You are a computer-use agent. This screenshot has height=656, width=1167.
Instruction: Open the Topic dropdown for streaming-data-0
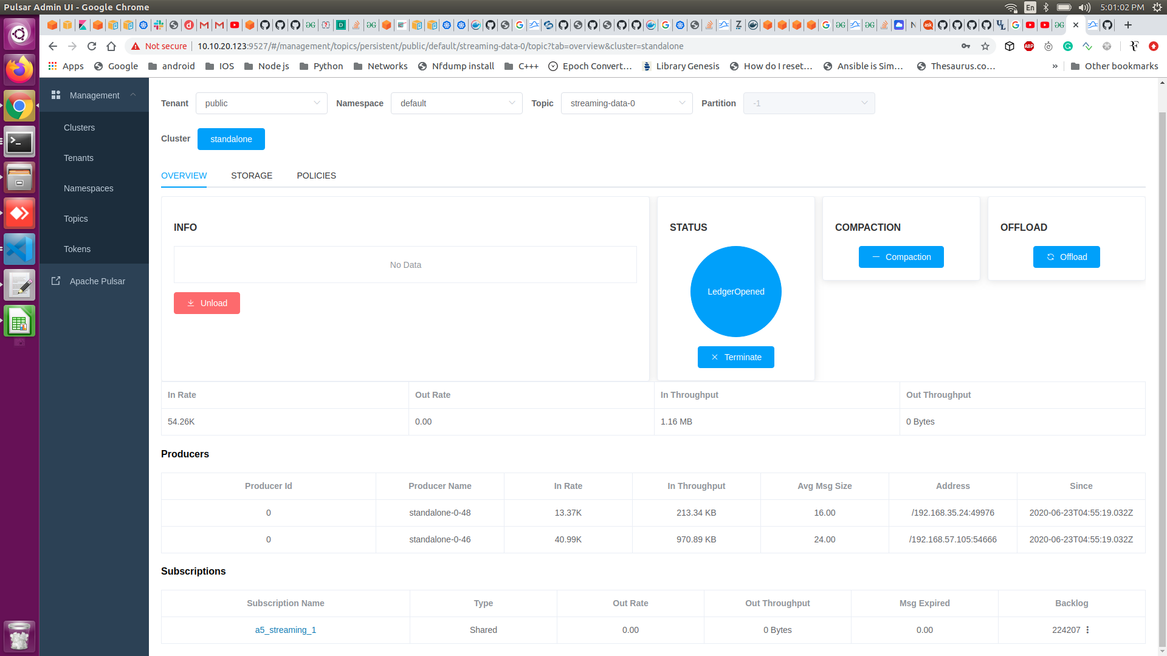tap(627, 103)
